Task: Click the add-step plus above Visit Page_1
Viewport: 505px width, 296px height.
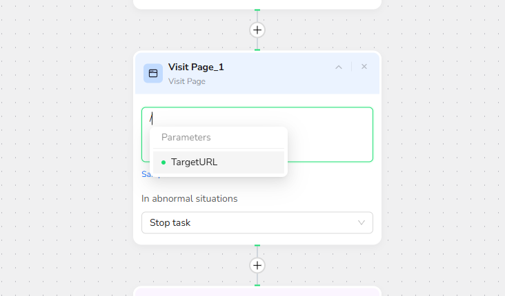Action: tap(257, 30)
